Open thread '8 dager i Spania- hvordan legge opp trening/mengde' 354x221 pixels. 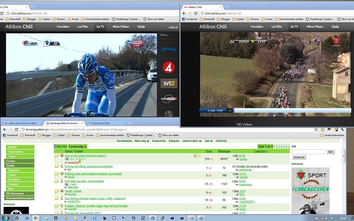pos(96,206)
